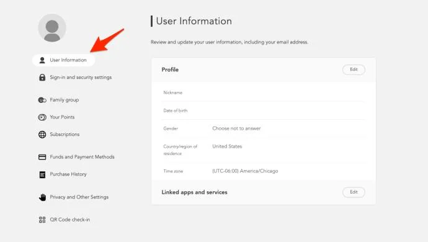428x242 pixels.
Task: Click the credit card icon for Funds
Action: (42, 157)
